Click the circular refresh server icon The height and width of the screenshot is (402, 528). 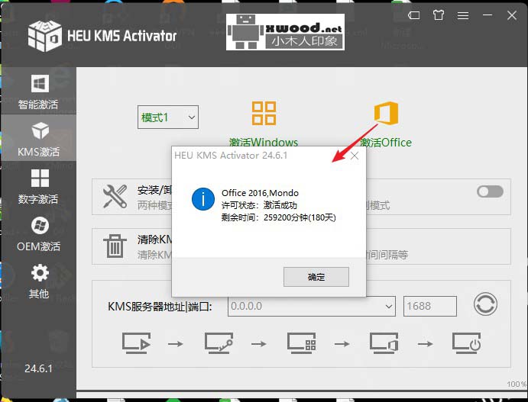point(485,304)
